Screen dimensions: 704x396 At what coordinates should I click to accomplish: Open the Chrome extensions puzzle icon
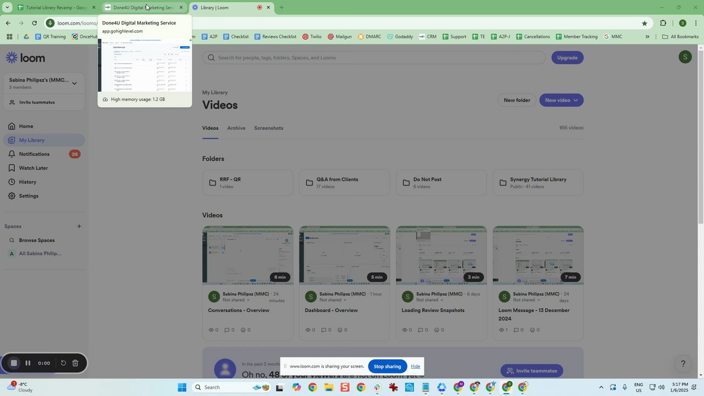tap(663, 23)
